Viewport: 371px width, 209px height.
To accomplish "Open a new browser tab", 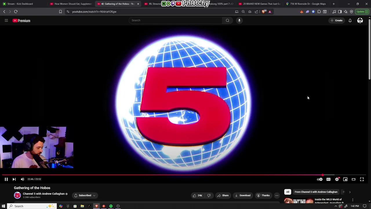I will coord(334,4).
